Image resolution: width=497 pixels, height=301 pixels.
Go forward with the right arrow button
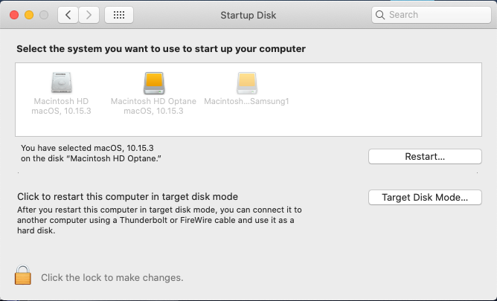click(x=89, y=15)
